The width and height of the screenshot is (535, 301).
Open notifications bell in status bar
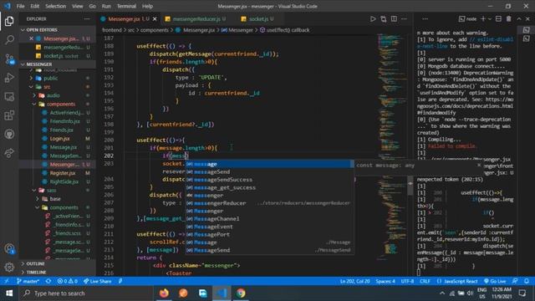[x=527, y=281]
